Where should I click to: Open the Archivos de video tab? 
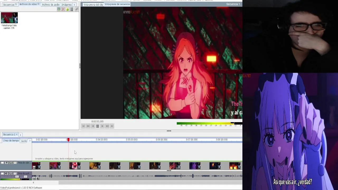click(29, 4)
